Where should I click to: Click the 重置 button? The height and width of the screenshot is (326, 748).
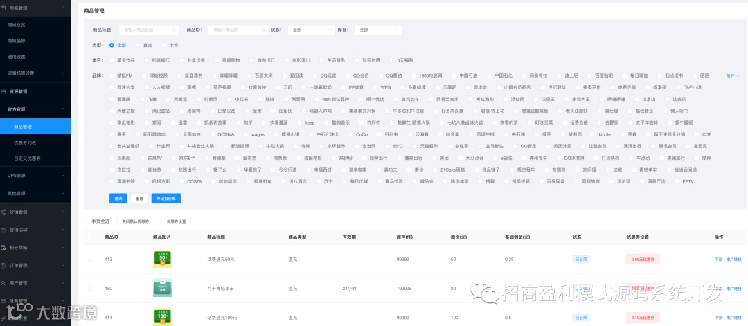[x=139, y=199]
